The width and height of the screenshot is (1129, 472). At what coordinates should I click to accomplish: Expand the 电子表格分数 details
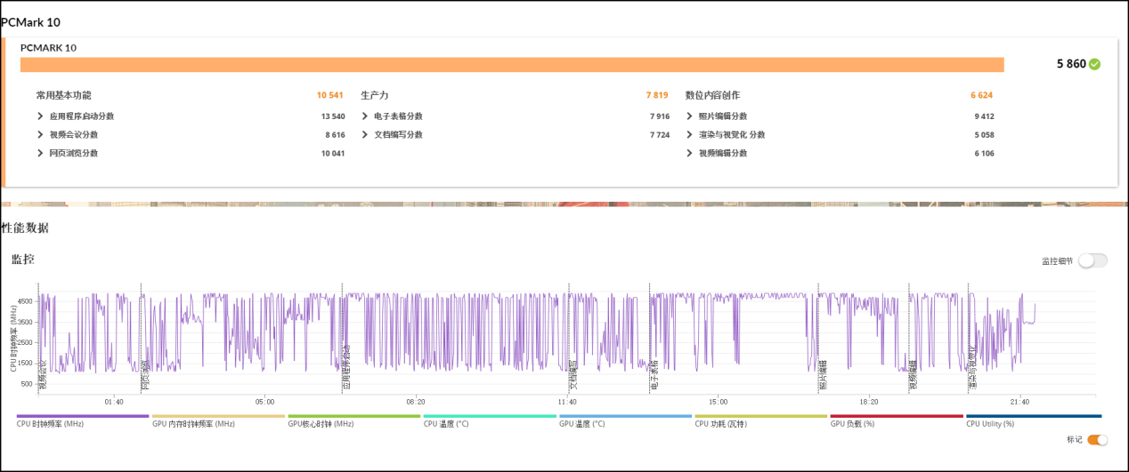click(x=365, y=116)
